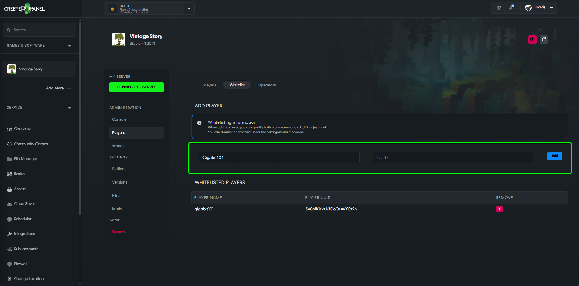579x286 pixels.
Task: Click the red Remove game link
Action: pyautogui.click(x=119, y=232)
